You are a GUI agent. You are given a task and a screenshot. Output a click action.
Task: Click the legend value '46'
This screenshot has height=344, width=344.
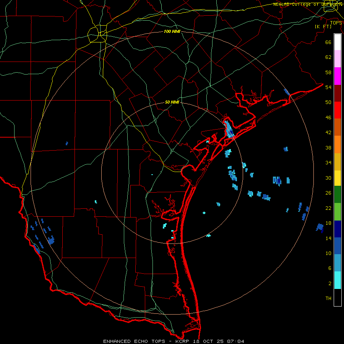tap(328, 118)
